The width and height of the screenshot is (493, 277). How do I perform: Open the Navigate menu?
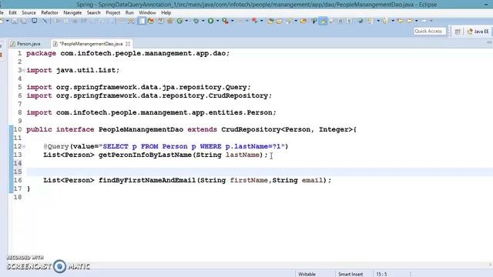[x=72, y=13]
